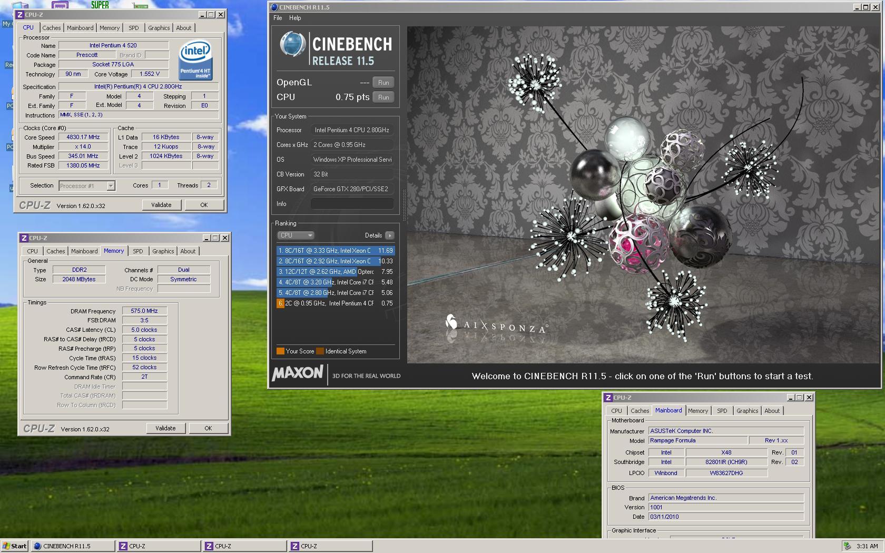Open the CPU ranking type dropdown
The image size is (885, 553).
click(x=296, y=235)
